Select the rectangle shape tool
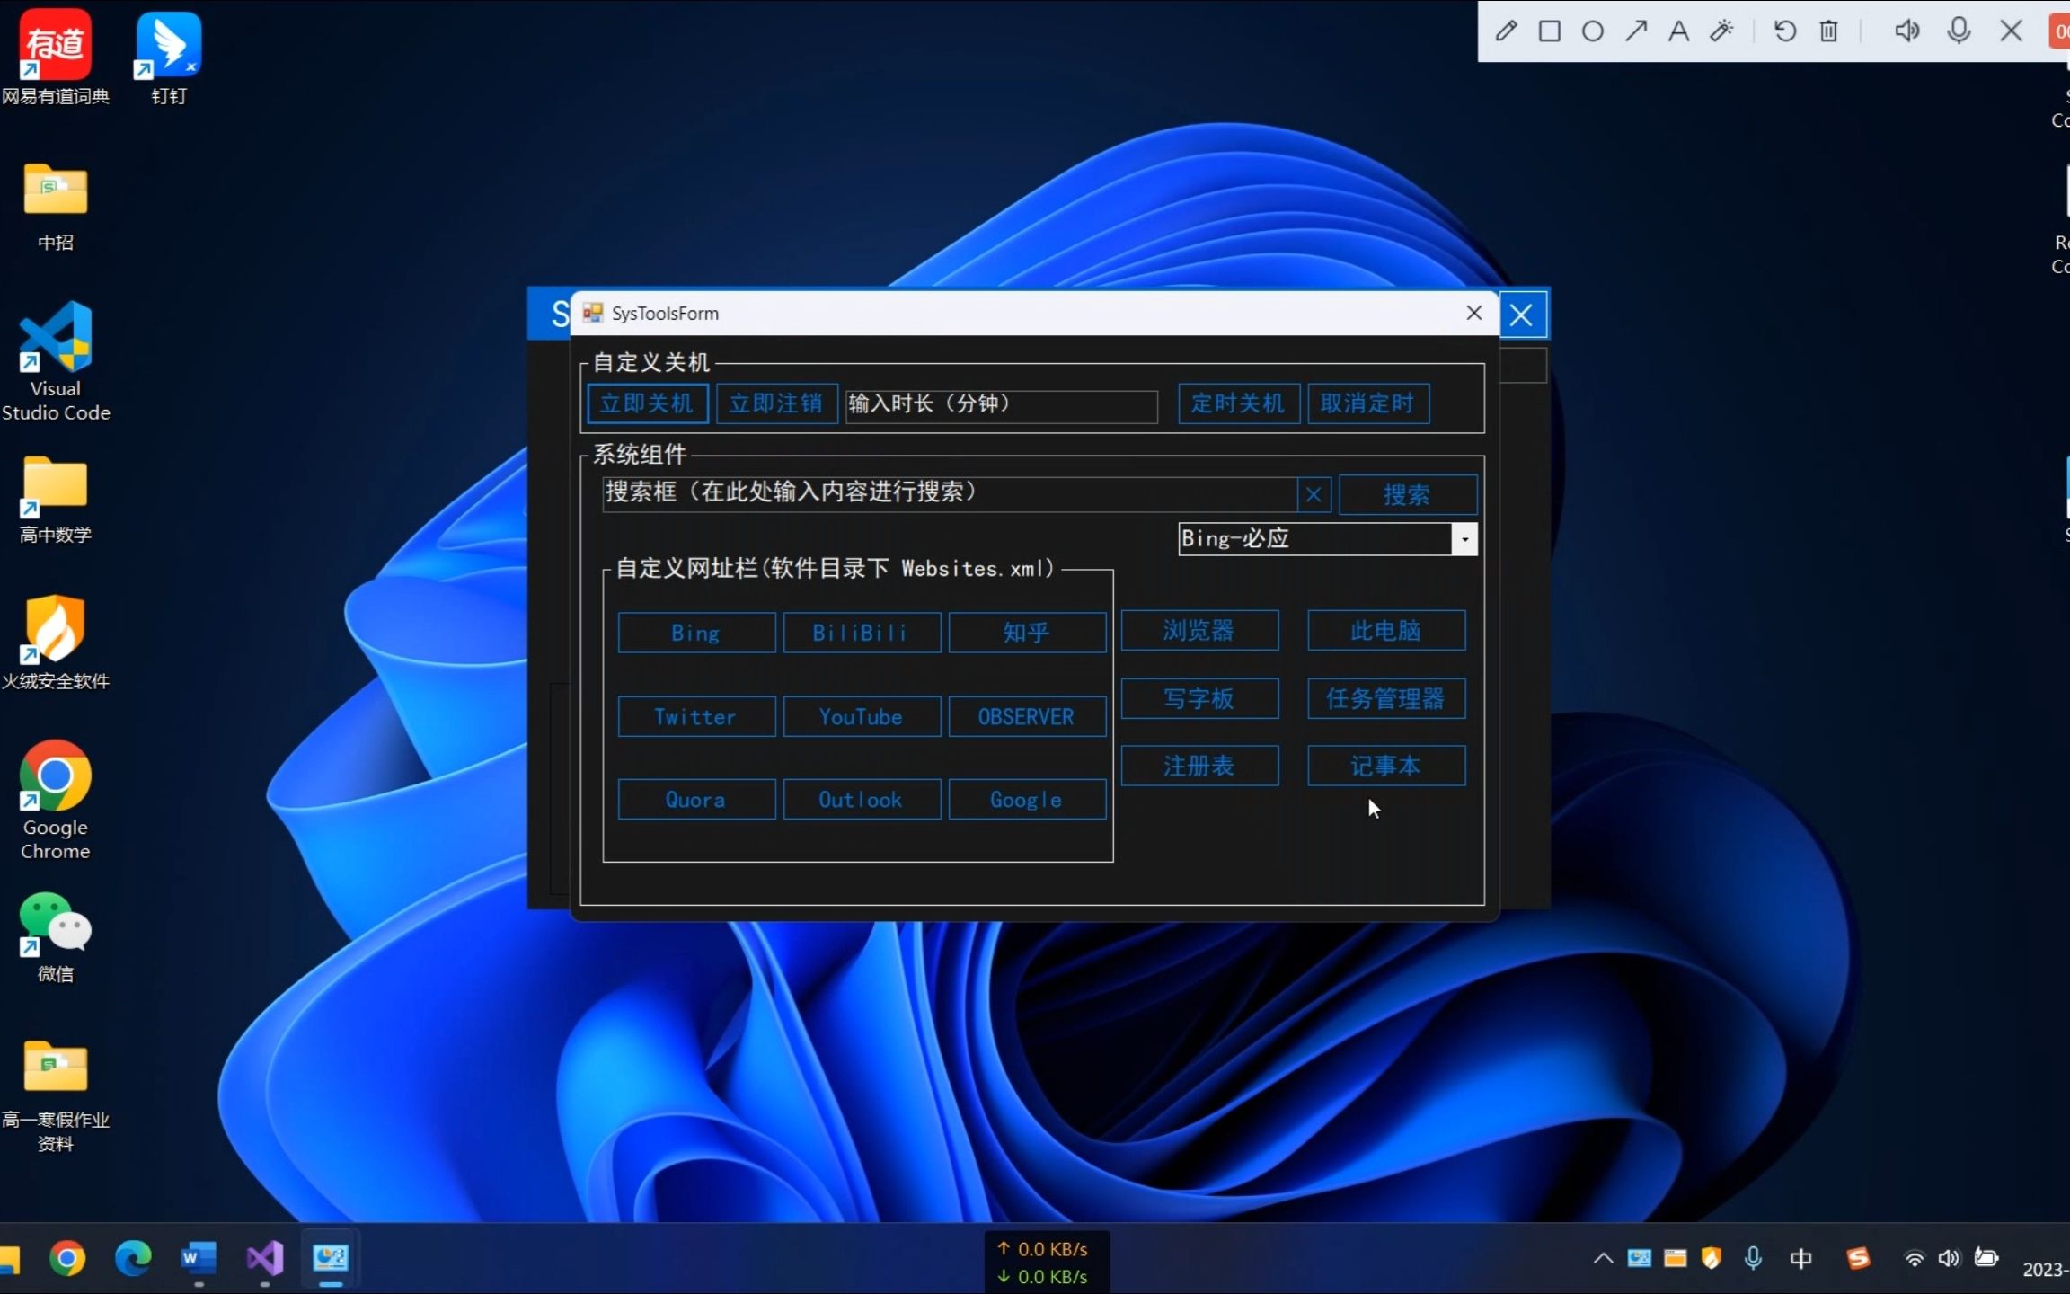Viewport: 2070px width, 1294px height. click(x=1549, y=31)
